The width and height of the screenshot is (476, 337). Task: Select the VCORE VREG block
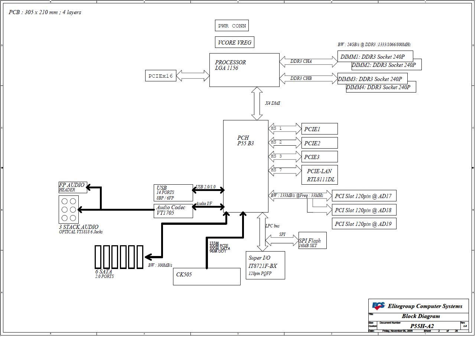[x=235, y=42]
